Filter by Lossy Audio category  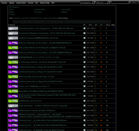pyautogui.click(x=66, y=9)
